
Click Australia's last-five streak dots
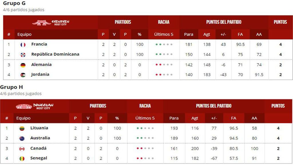pyautogui.click(x=145, y=138)
